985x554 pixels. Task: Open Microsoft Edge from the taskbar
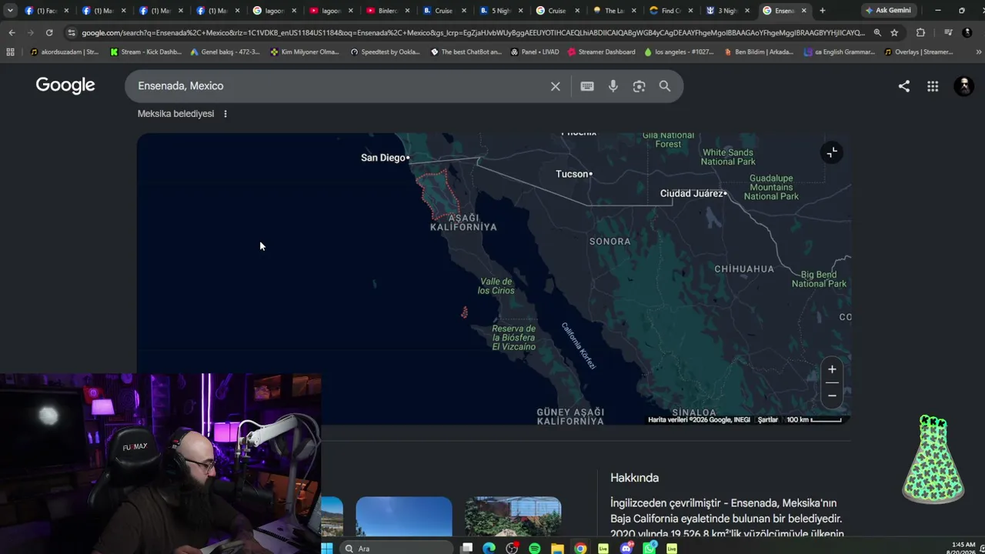[489, 548]
